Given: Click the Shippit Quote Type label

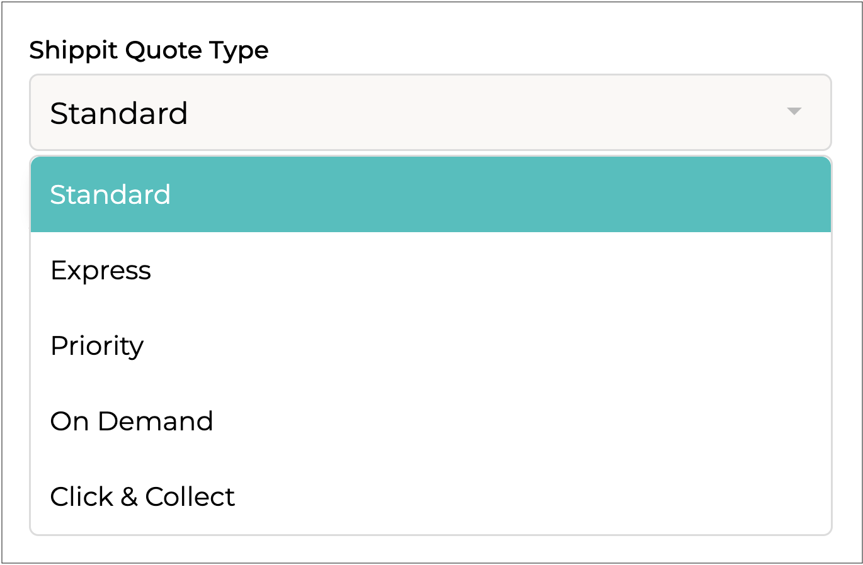Looking at the screenshot, I should tap(149, 50).
